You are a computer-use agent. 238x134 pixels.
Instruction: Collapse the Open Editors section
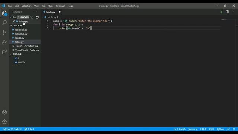click(x=11, y=17)
